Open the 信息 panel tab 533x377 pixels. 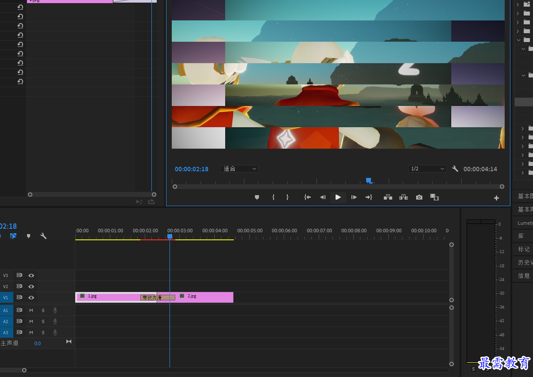coord(524,276)
